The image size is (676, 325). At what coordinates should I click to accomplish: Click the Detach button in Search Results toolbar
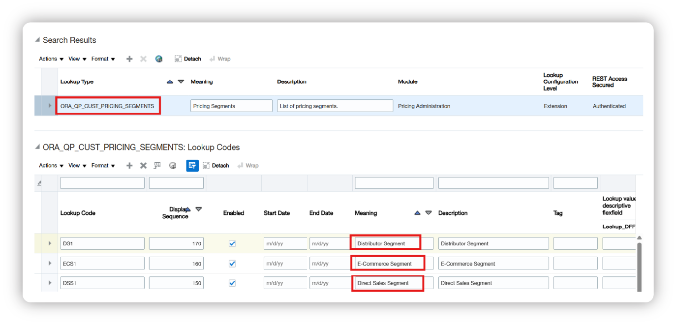(x=188, y=59)
